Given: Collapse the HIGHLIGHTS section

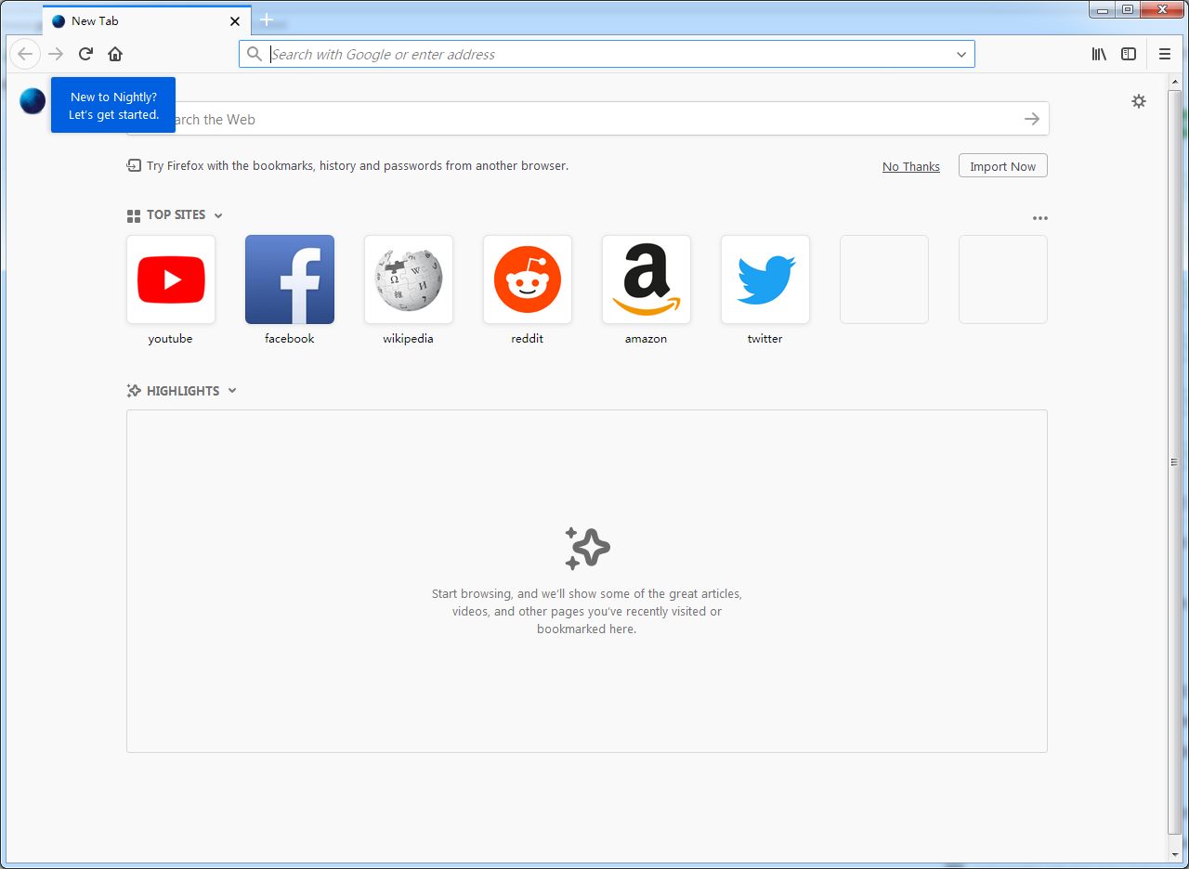Looking at the screenshot, I should 232,391.
